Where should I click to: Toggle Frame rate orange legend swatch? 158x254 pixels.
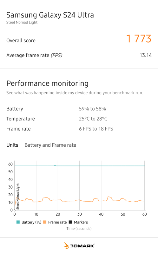[45, 222]
